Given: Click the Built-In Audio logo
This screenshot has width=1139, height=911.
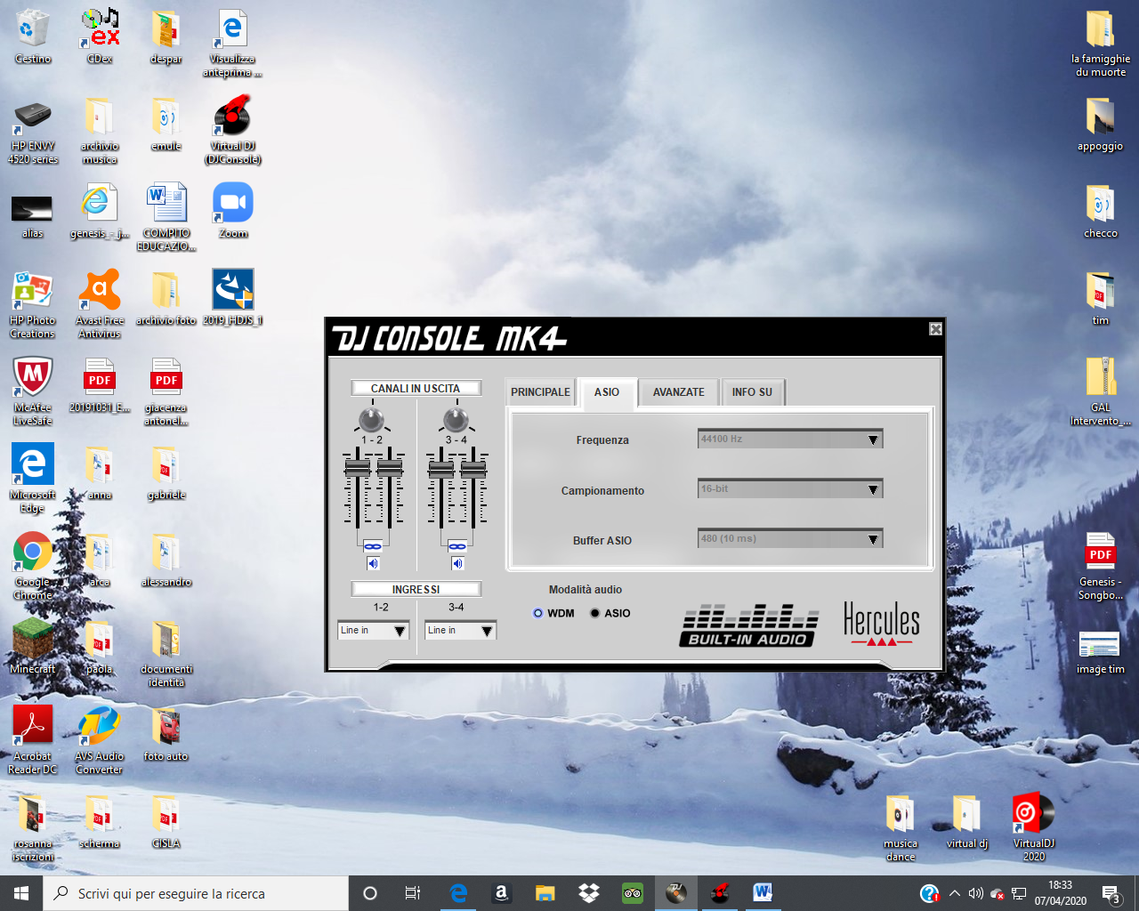Looking at the screenshot, I should click(x=748, y=626).
